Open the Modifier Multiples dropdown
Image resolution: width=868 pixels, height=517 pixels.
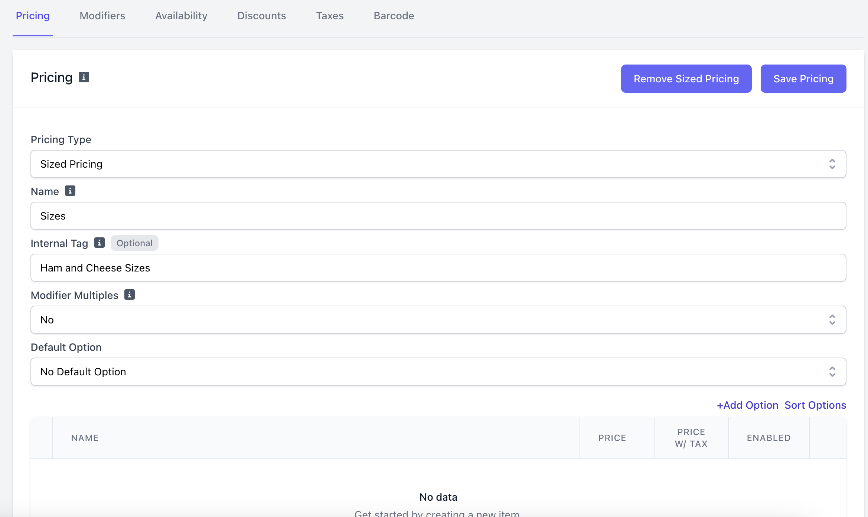(x=438, y=320)
